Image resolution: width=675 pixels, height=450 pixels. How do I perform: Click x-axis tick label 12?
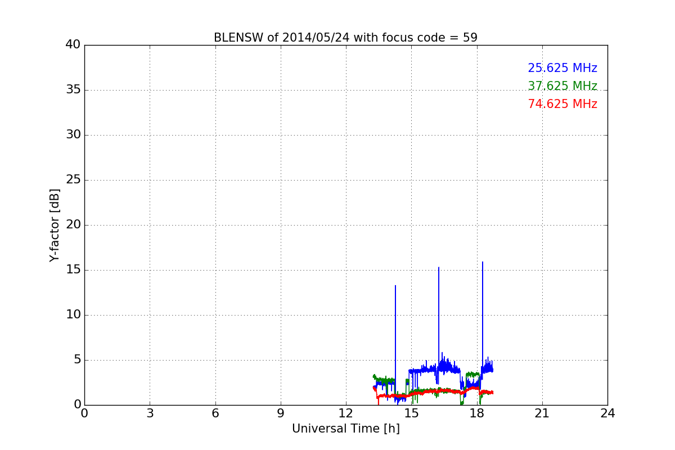pos(346,413)
